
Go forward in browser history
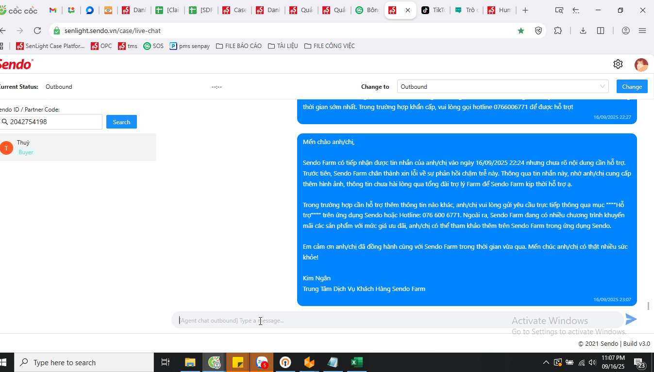click(x=20, y=31)
